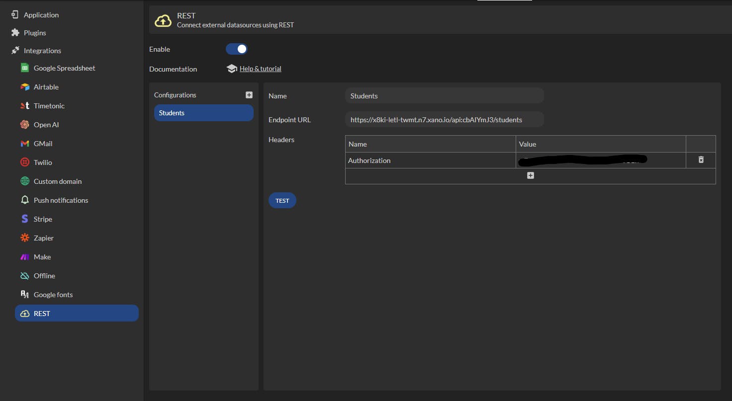Edit the Name field containing Students
The width and height of the screenshot is (732, 401).
tap(445, 95)
